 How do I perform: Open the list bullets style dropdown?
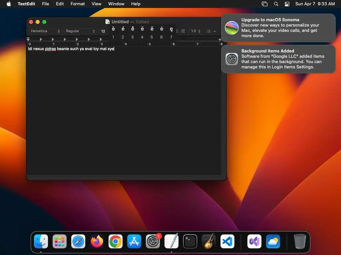click(x=211, y=31)
